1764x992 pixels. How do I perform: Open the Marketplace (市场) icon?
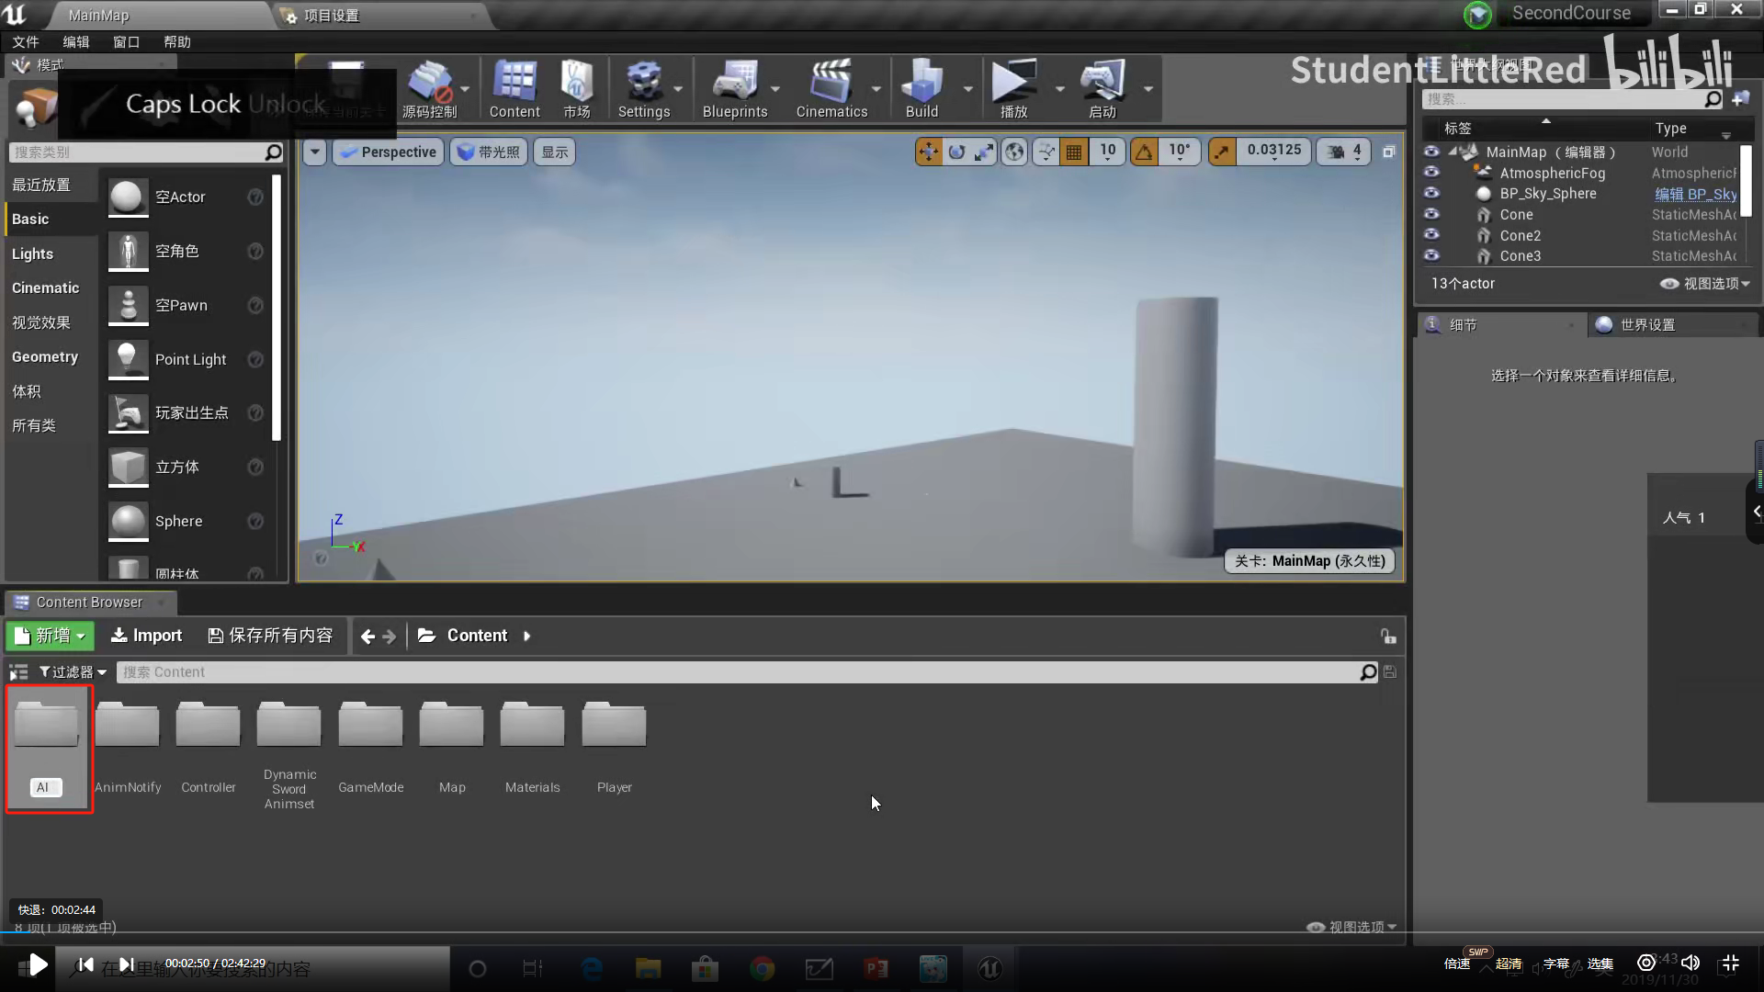click(x=577, y=88)
